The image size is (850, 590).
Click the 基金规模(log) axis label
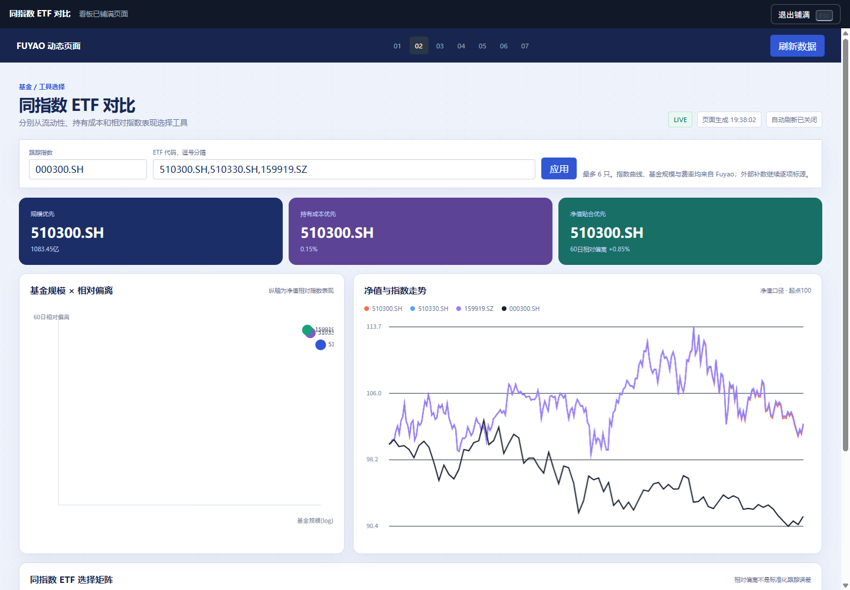tap(315, 520)
